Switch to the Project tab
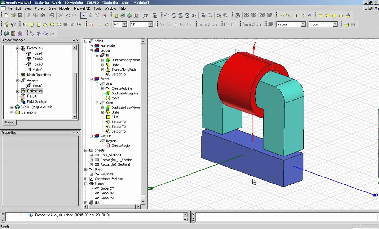This screenshot has width=379, height=229. pos(9,123)
